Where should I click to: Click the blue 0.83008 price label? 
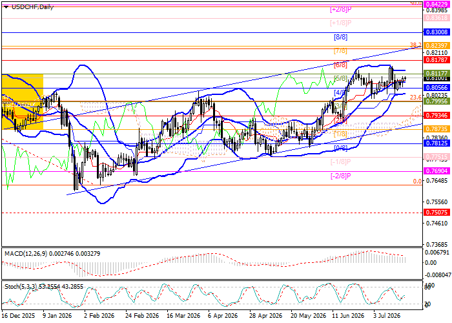[437, 32]
